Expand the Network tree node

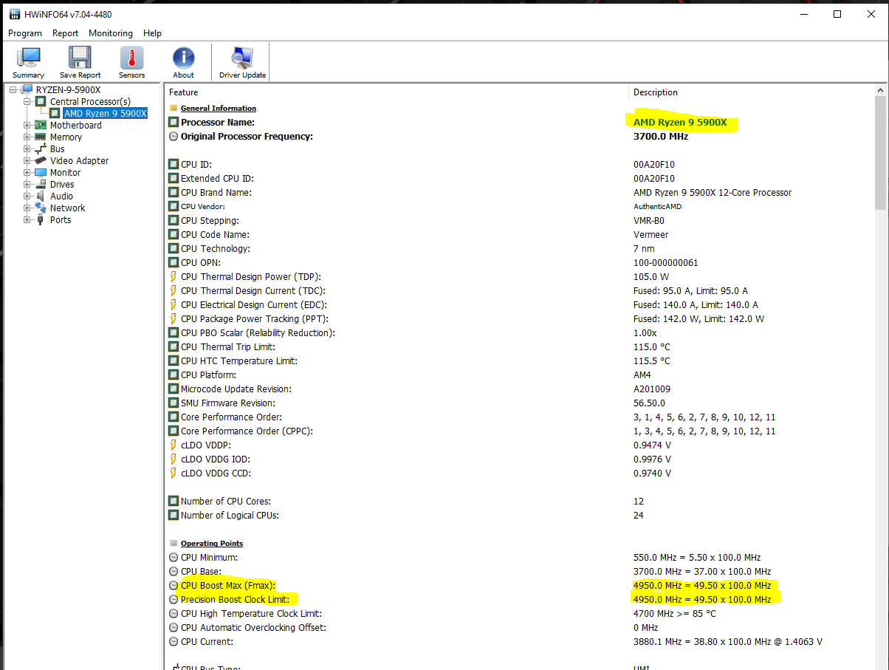[27, 208]
